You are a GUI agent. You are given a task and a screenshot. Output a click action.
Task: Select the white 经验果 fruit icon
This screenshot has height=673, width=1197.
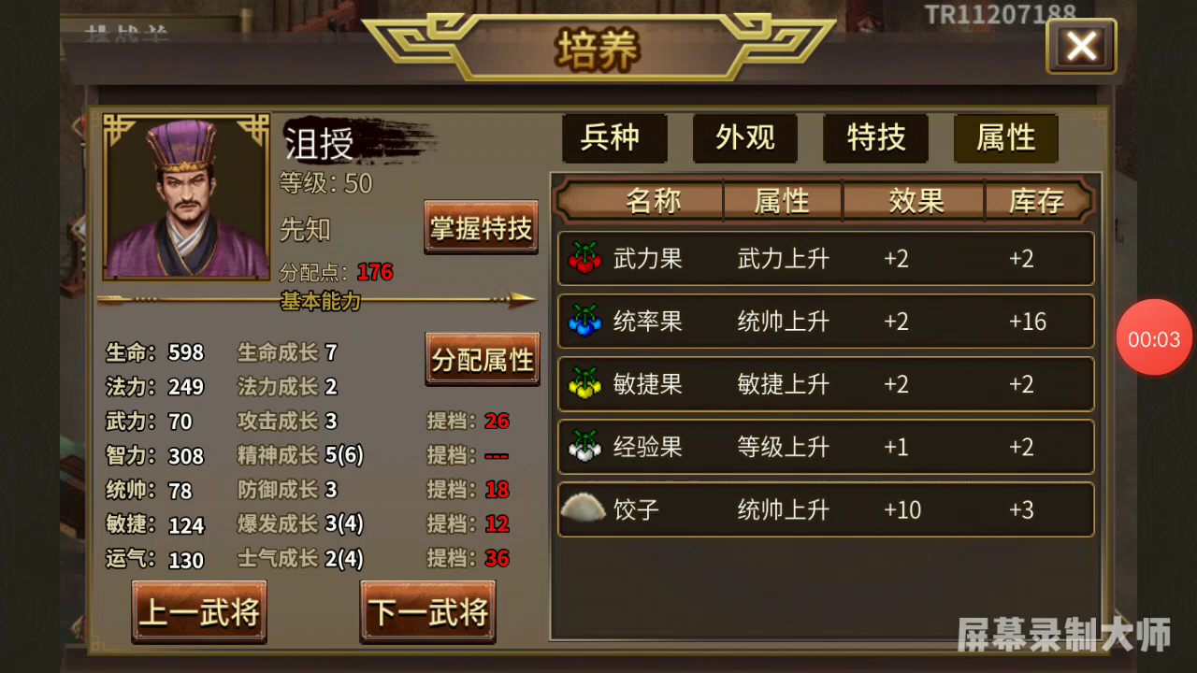pos(584,446)
